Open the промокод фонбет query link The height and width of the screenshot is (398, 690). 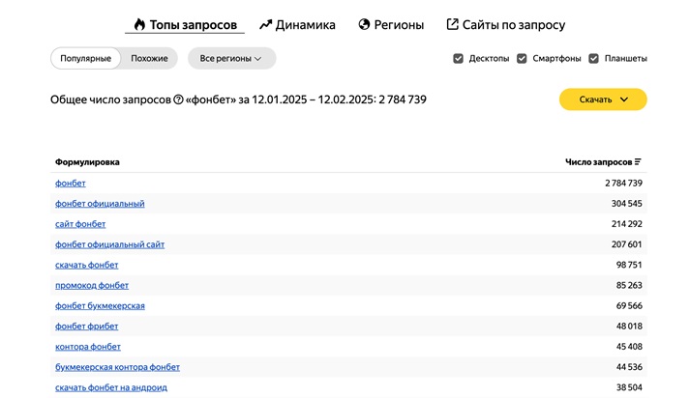(x=92, y=285)
